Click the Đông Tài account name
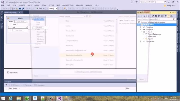 coord(170,6)
